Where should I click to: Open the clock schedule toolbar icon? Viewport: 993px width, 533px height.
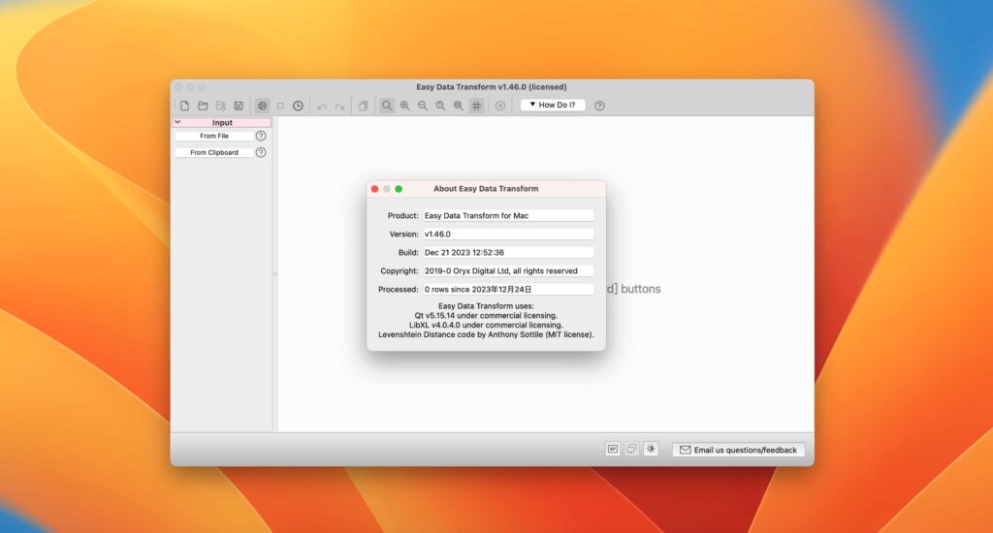point(298,106)
